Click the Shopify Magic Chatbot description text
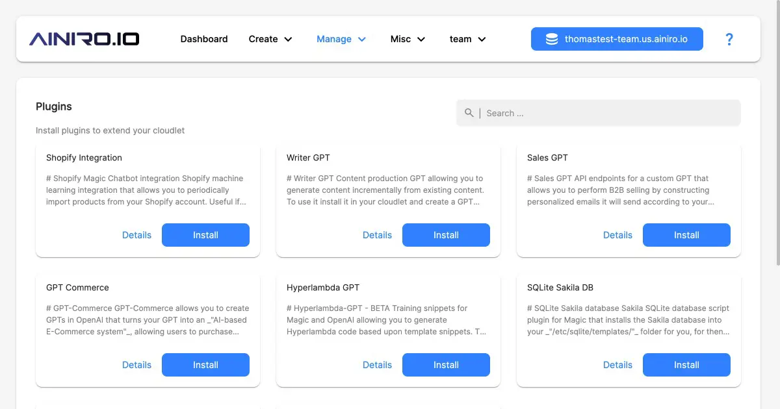 click(146, 190)
